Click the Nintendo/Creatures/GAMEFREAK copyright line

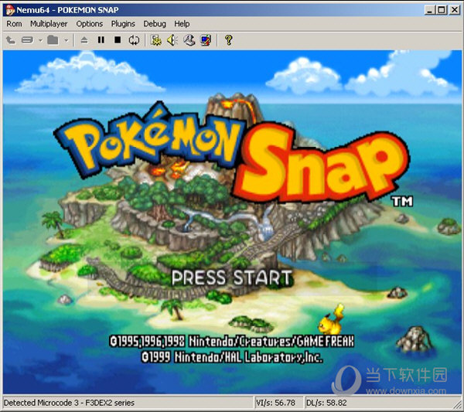(x=232, y=342)
